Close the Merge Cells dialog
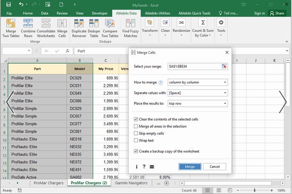 click(x=227, y=53)
